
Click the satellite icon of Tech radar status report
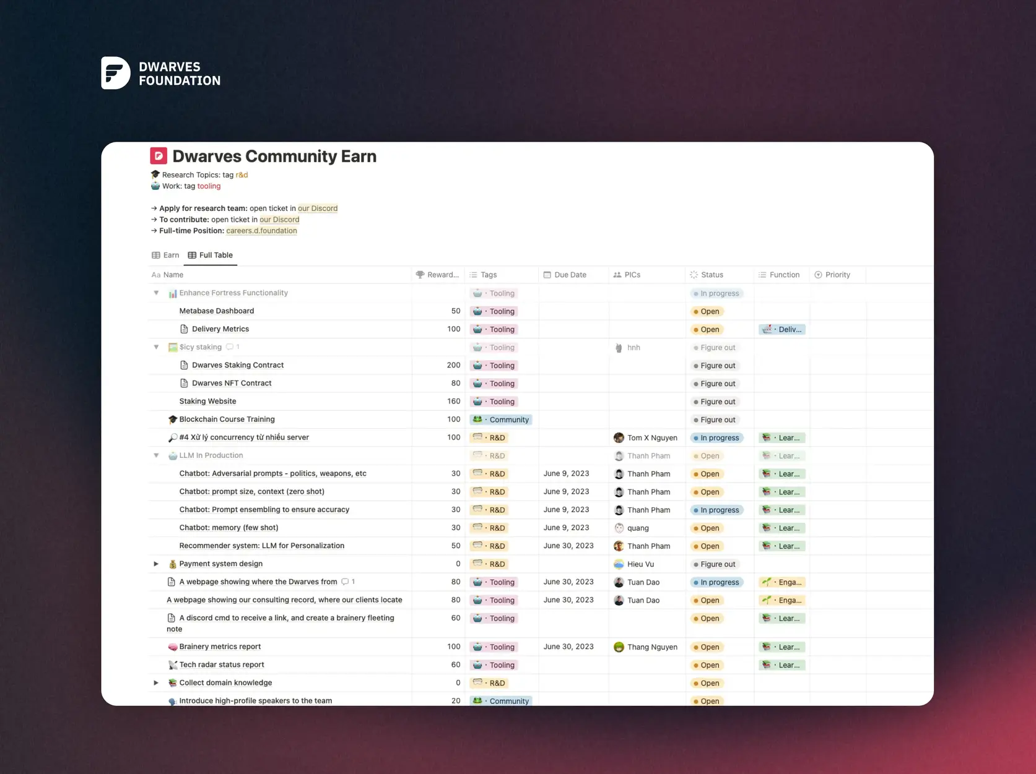[173, 665]
